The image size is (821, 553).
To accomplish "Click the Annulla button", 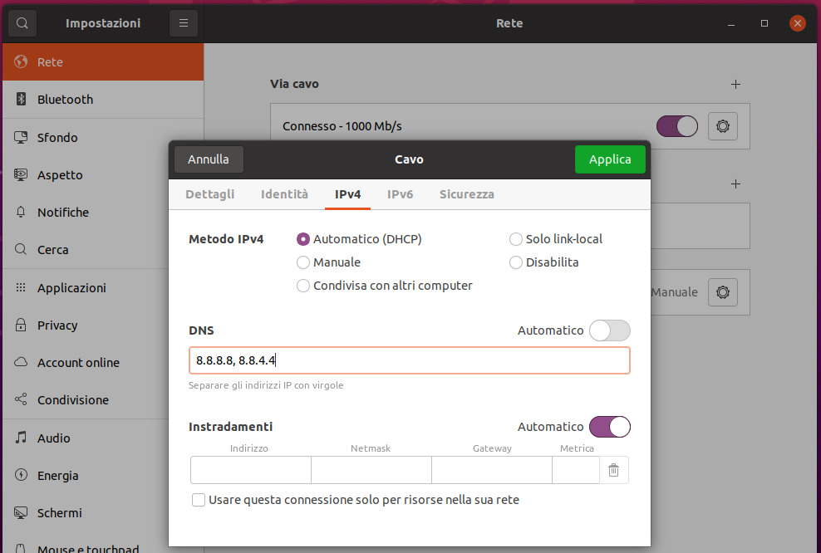I will coord(208,159).
